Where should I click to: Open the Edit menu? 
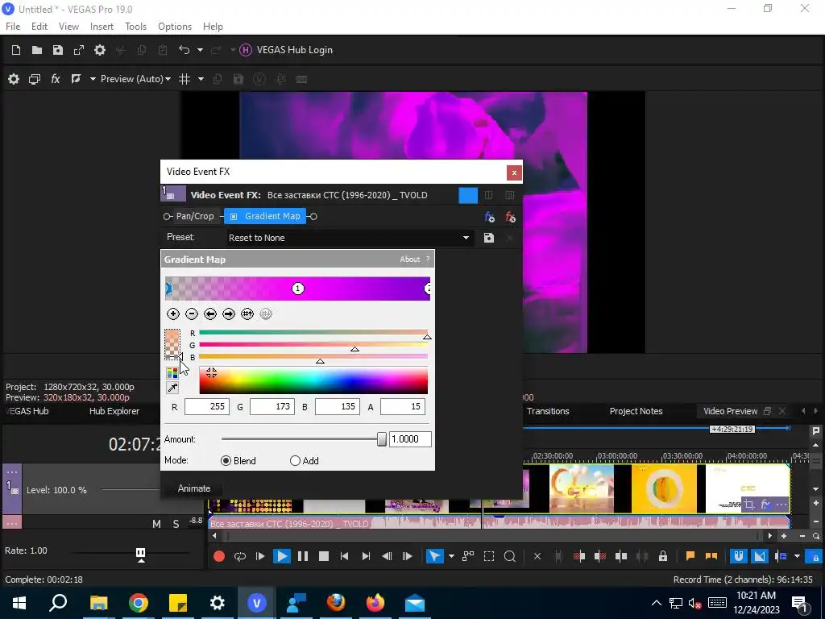click(x=39, y=27)
